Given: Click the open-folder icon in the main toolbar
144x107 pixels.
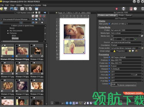Looking at the screenshot, I should (2, 9).
